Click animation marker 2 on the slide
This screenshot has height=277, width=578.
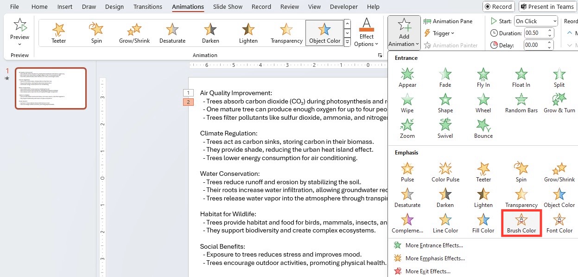pos(188,102)
